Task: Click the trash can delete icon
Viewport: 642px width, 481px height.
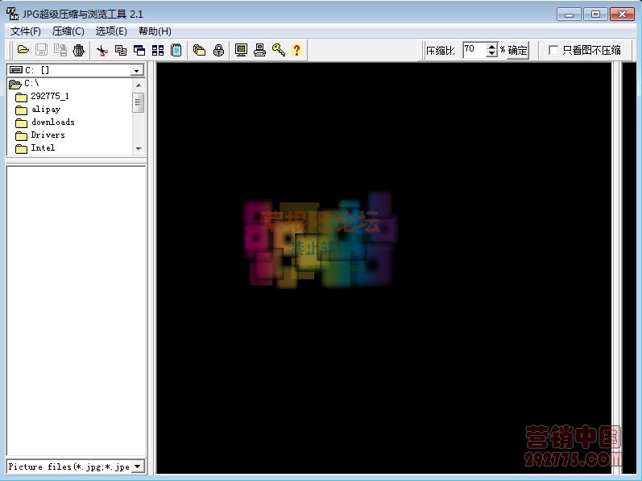Action: 79,50
